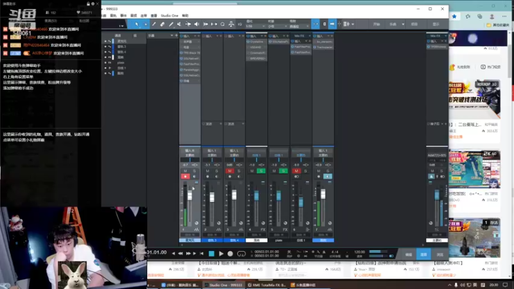Click Fast Forward in the transport bar
The image size is (514, 289).
pos(188,254)
